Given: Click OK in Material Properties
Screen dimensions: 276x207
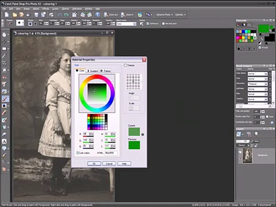Looking at the screenshot, I should pyautogui.click(x=94, y=164).
